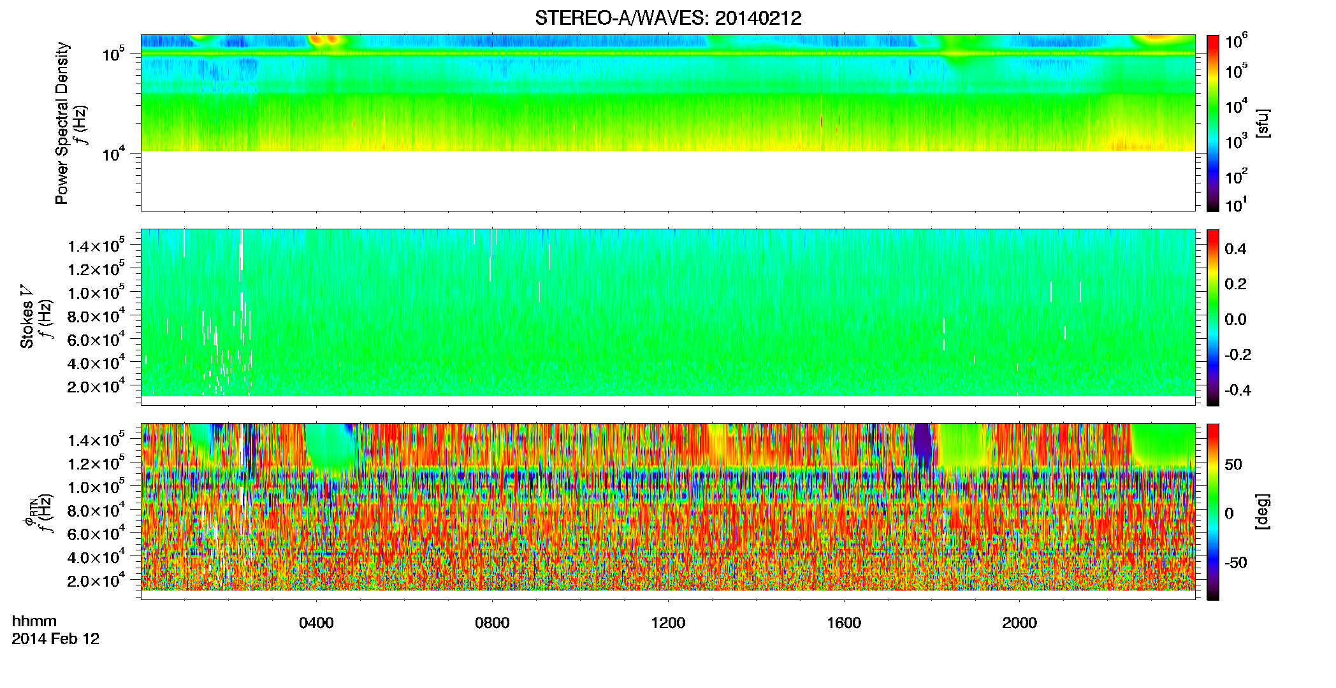Click the hhmm time format label

click(34, 622)
